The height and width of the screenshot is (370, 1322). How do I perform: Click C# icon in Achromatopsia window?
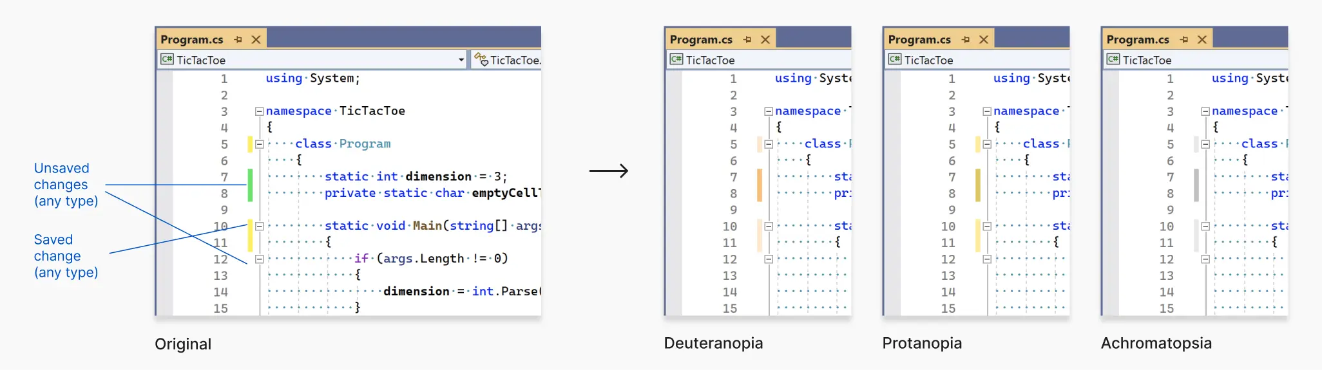click(1113, 59)
